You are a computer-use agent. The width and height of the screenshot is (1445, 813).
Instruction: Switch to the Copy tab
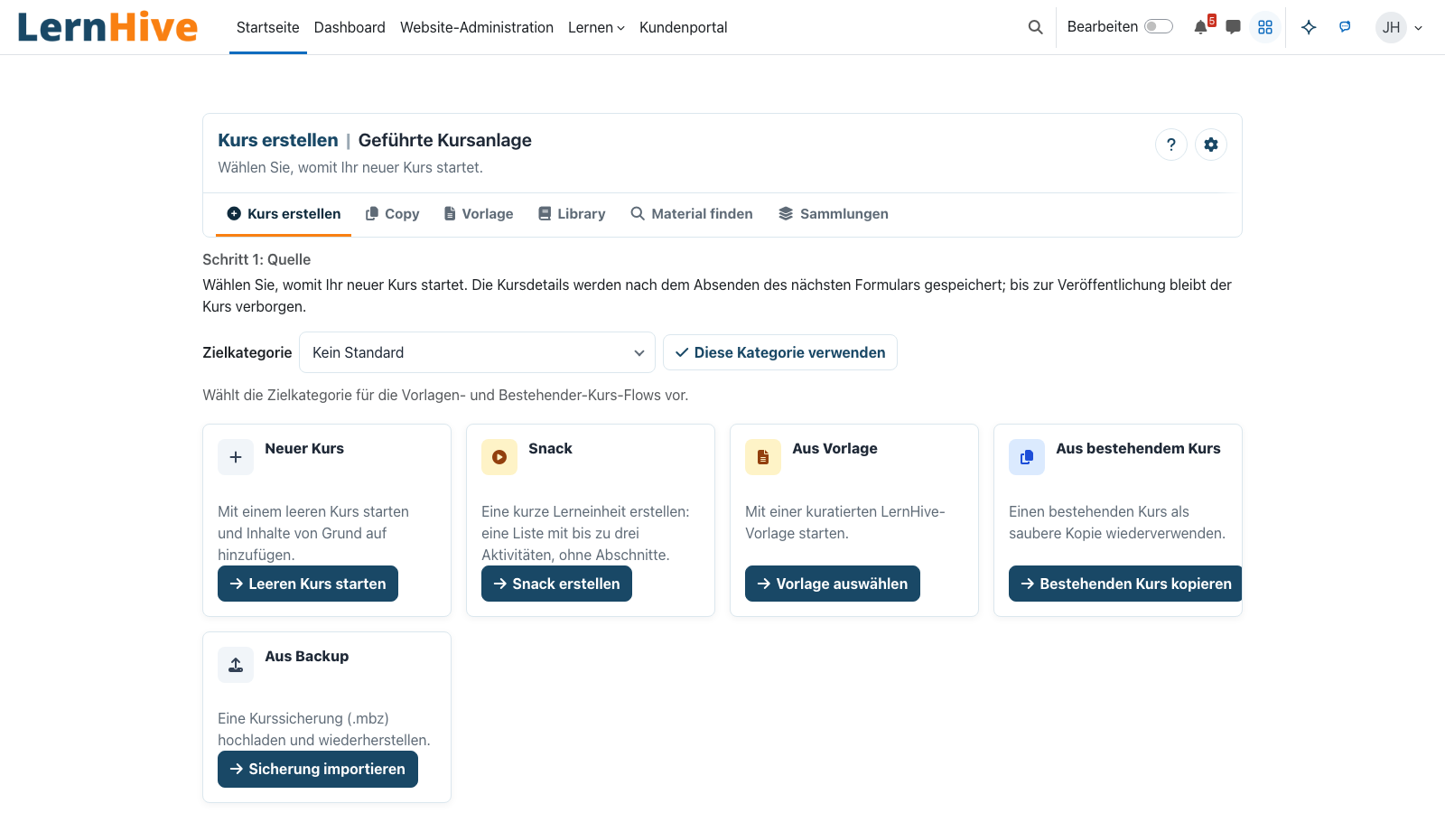pos(392,214)
